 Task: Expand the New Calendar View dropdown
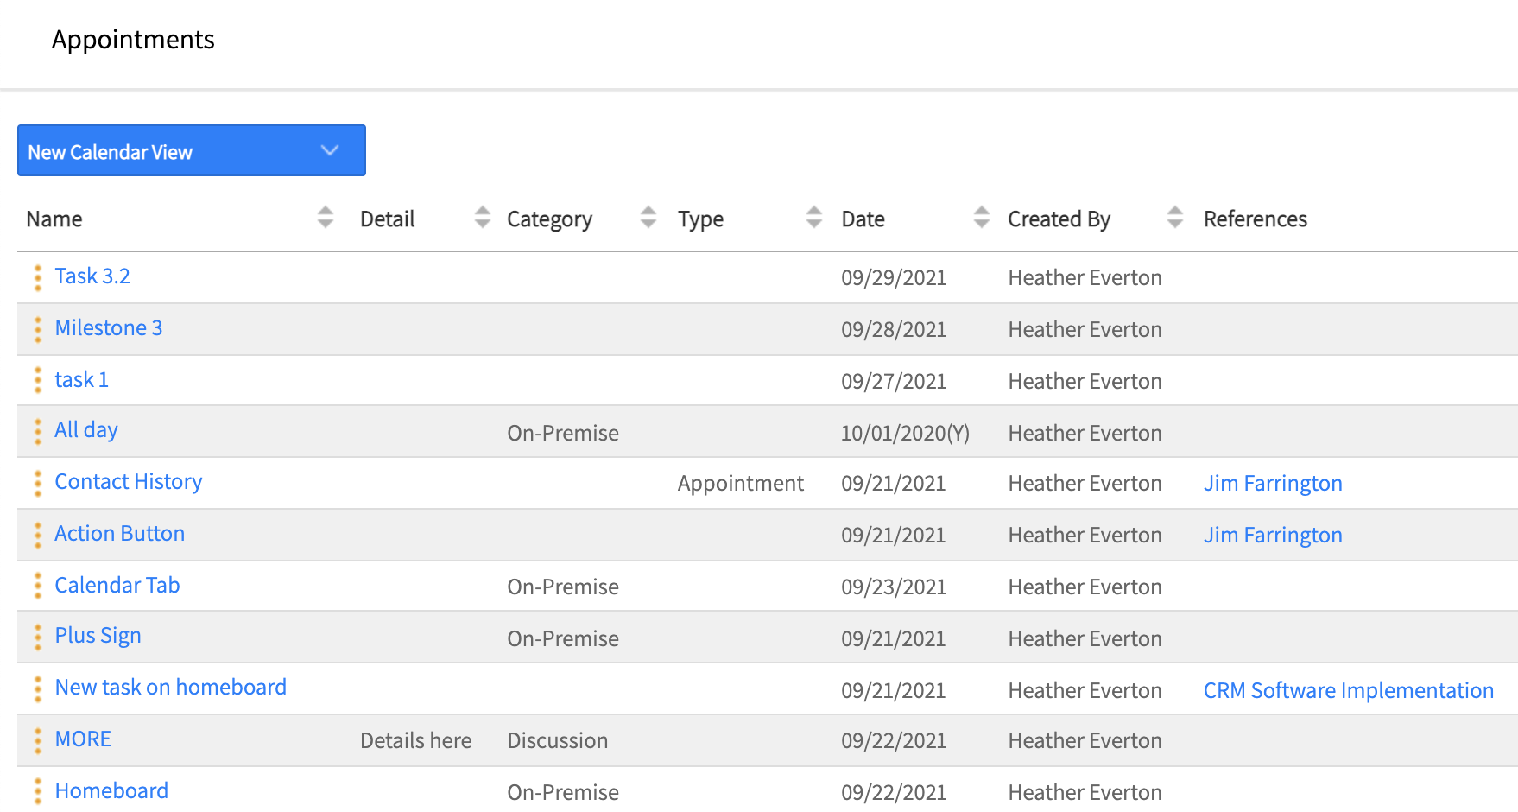192,150
